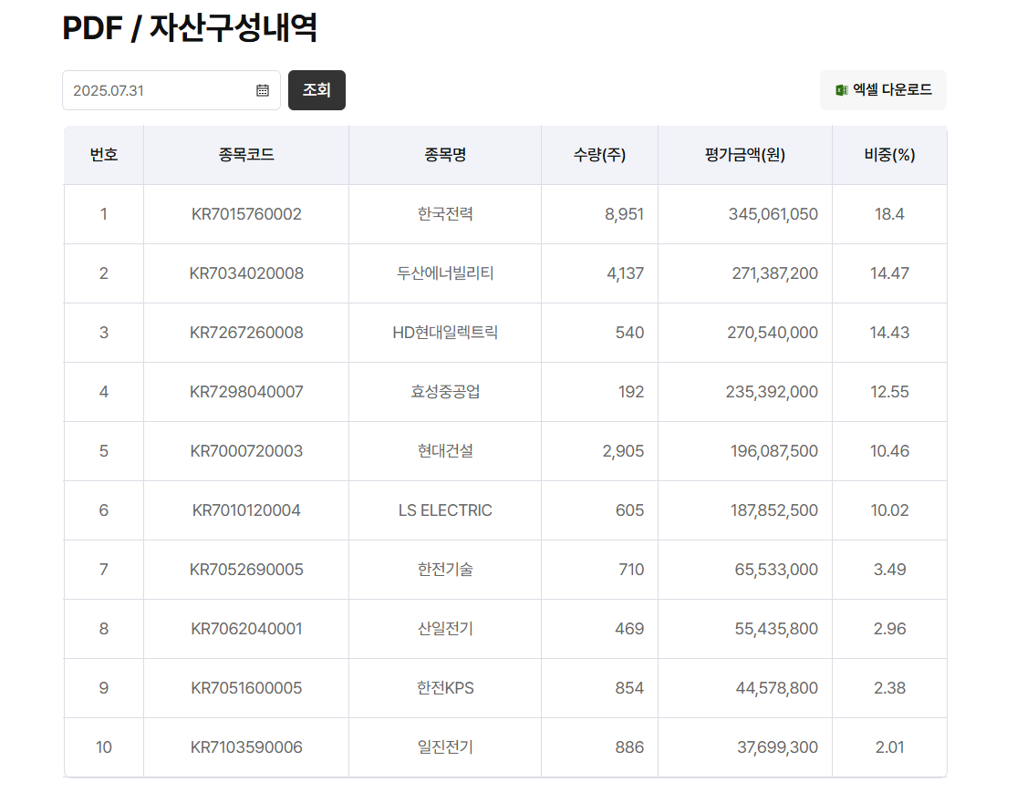Click the stock name 한국전력
Image resolution: width=1017 pixels, height=792 pixels.
(445, 214)
